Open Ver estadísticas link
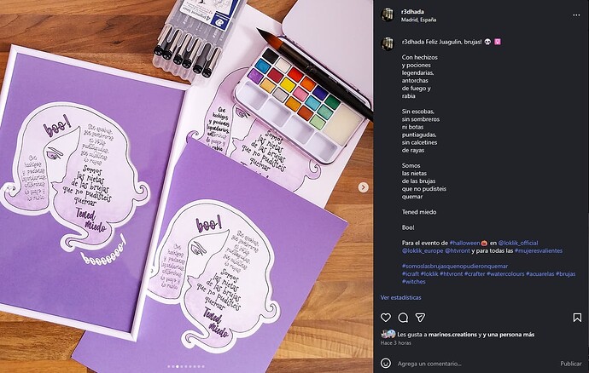Screen dimensions: 589x373 (400, 297)
